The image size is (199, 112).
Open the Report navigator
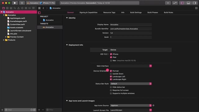(x=33, y=8)
